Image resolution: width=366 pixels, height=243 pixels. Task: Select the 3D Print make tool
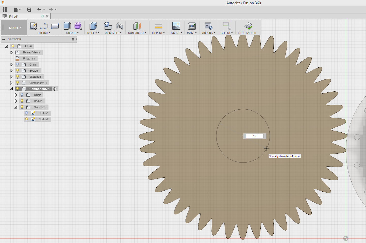192,26
